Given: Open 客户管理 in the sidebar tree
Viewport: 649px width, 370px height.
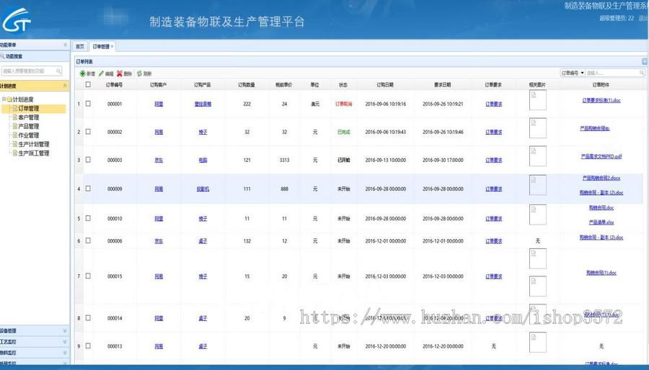Looking at the screenshot, I should 29,117.
